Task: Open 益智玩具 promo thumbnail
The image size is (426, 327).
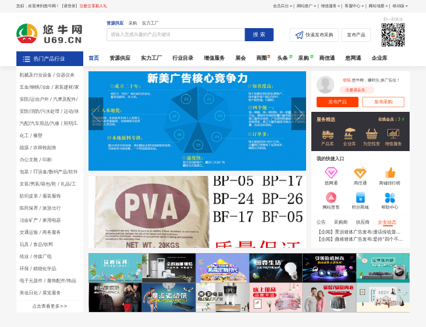Action: point(115,268)
